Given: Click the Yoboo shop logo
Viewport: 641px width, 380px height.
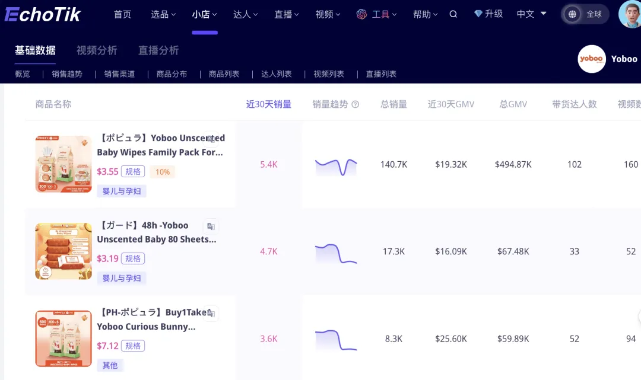Looking at the screenshot, I should click(x=592, y=59).
